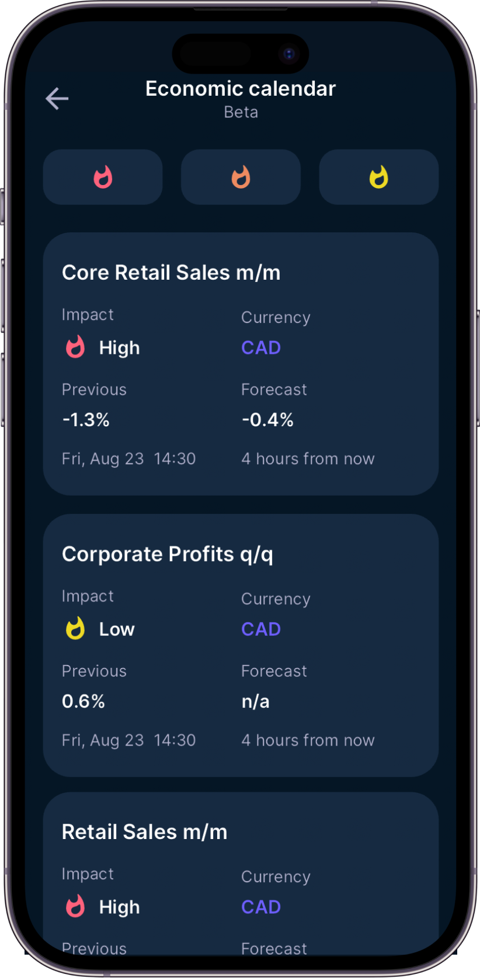Click the flame icon beside High in Core Retail Sales
Viewport: 480px width, 978px height.
(75, 347)
